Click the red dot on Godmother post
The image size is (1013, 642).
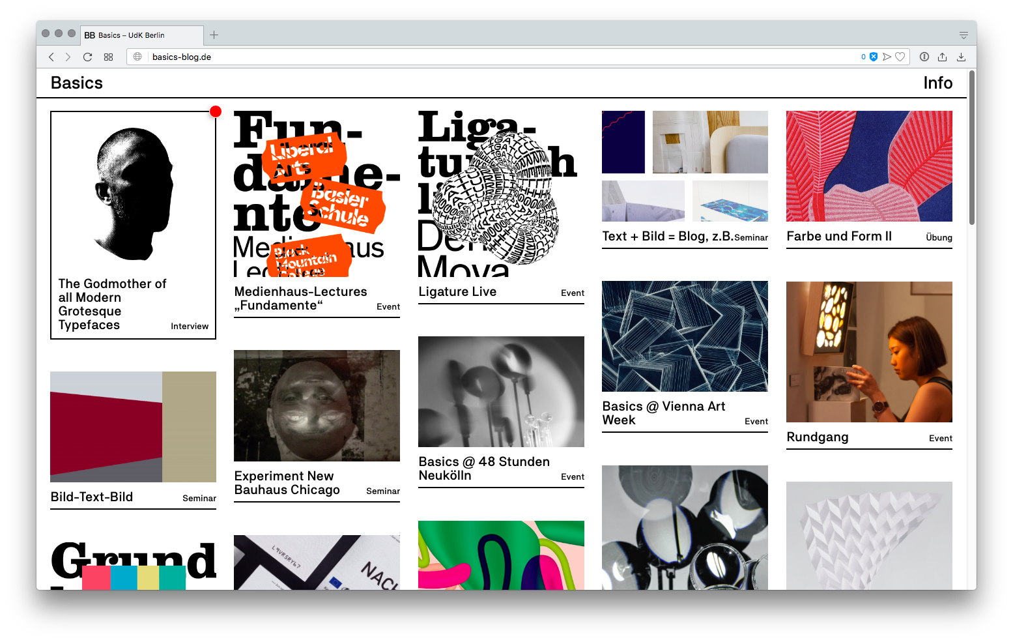coord(216,111)
